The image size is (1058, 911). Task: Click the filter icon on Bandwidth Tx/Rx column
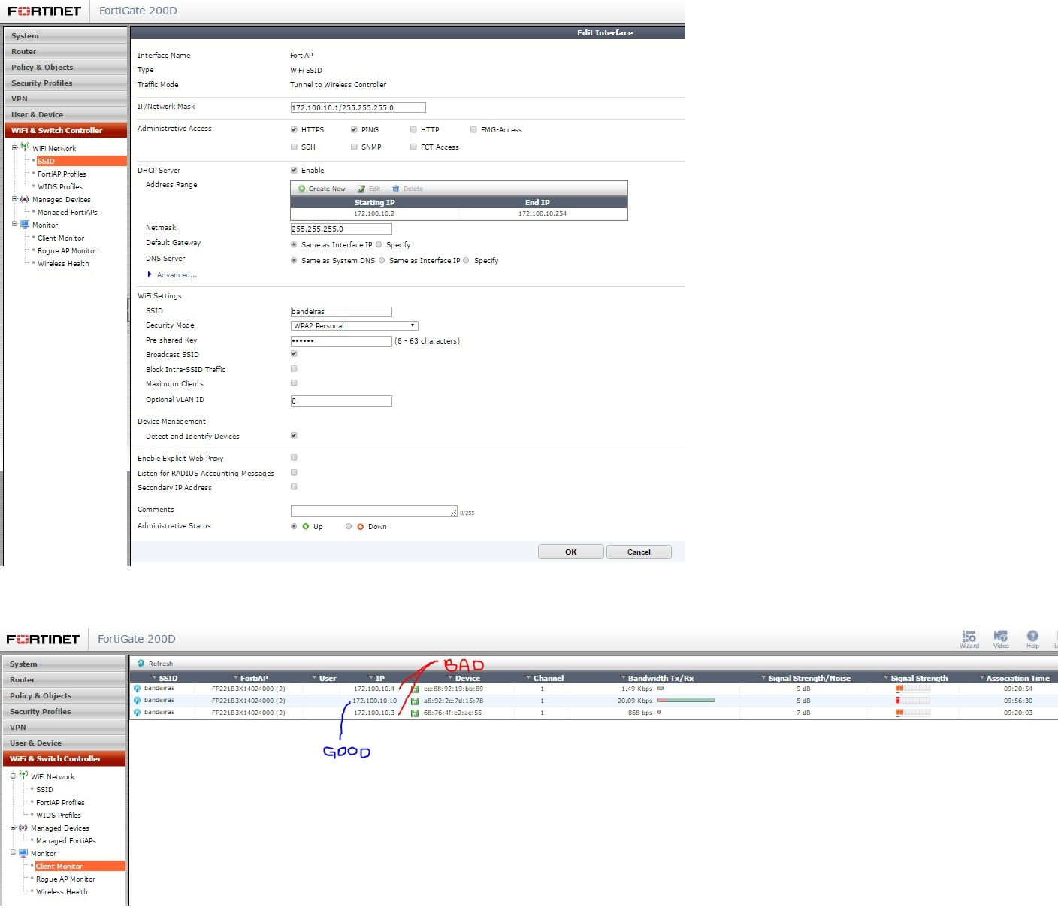pyautogui.click(x=623, y=678)
